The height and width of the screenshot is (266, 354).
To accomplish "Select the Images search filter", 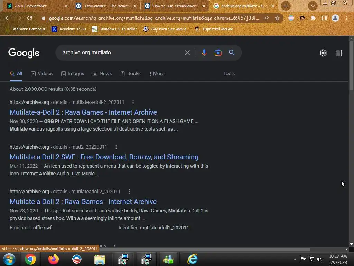I will tap(73, 74).
